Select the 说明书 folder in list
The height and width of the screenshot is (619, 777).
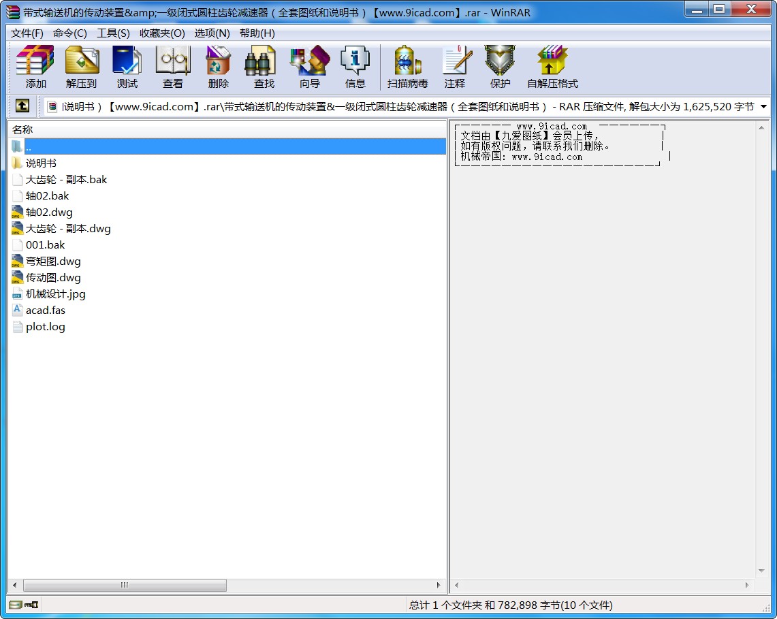tap(41, 163)
